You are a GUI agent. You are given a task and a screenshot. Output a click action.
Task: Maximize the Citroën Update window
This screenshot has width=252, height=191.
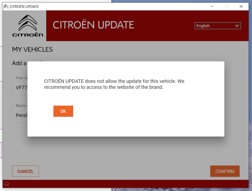point(226,6)
